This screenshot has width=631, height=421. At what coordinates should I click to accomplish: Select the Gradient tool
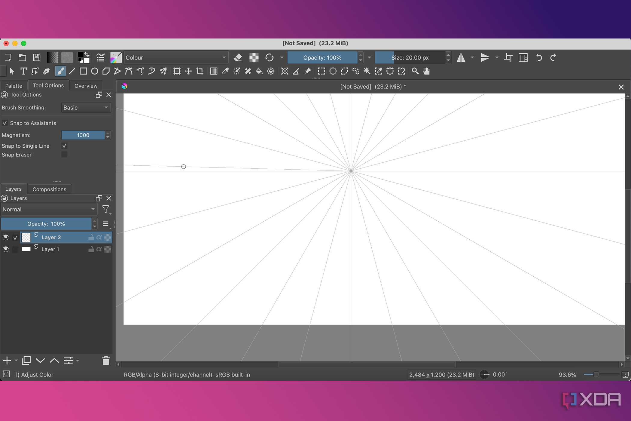214,71
